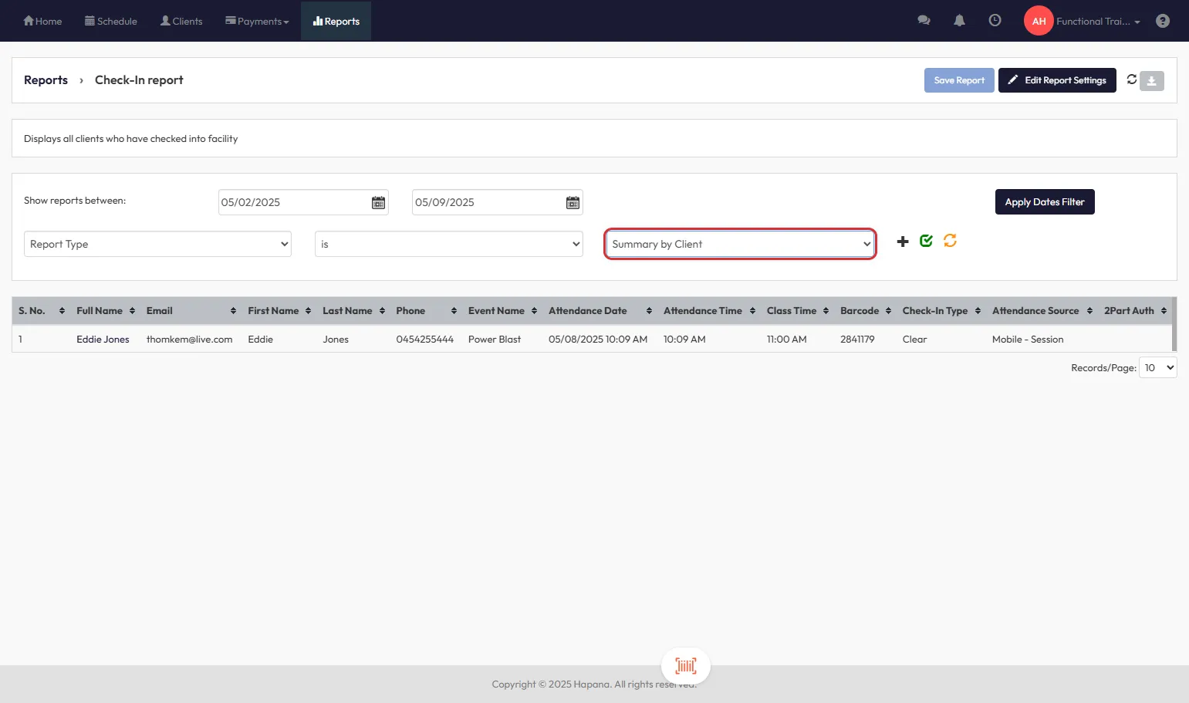Click the end date input field
This screenshot has height=703, width=1189.
tap(488, 202)
